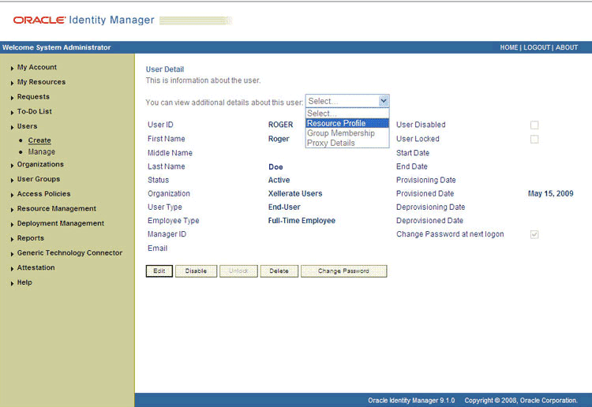Viewport: 592px width, 407px height.
Task: Expand the My Resources menu arrow
Action: pos(12,83)
